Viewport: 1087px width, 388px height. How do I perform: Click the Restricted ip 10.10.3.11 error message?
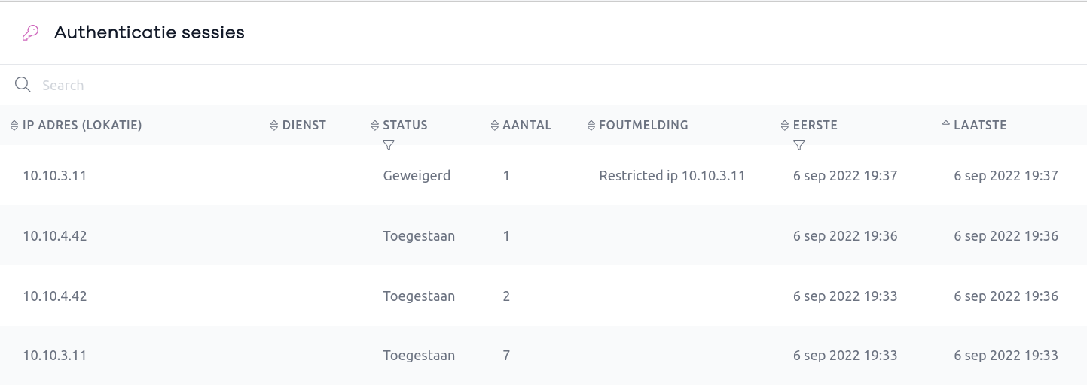[x=672, y=176]
